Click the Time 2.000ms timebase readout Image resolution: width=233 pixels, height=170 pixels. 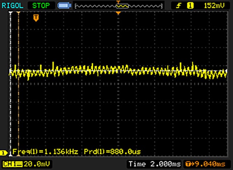click(x=155, y=164)
